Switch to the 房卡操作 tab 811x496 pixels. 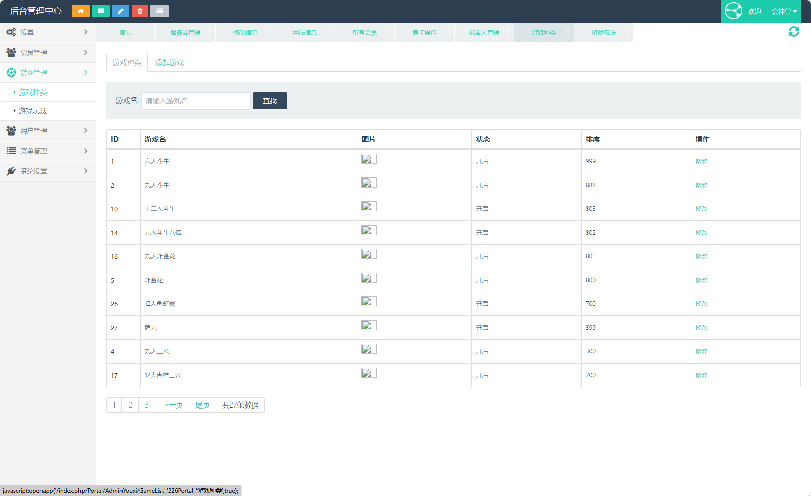coord(424,33)
